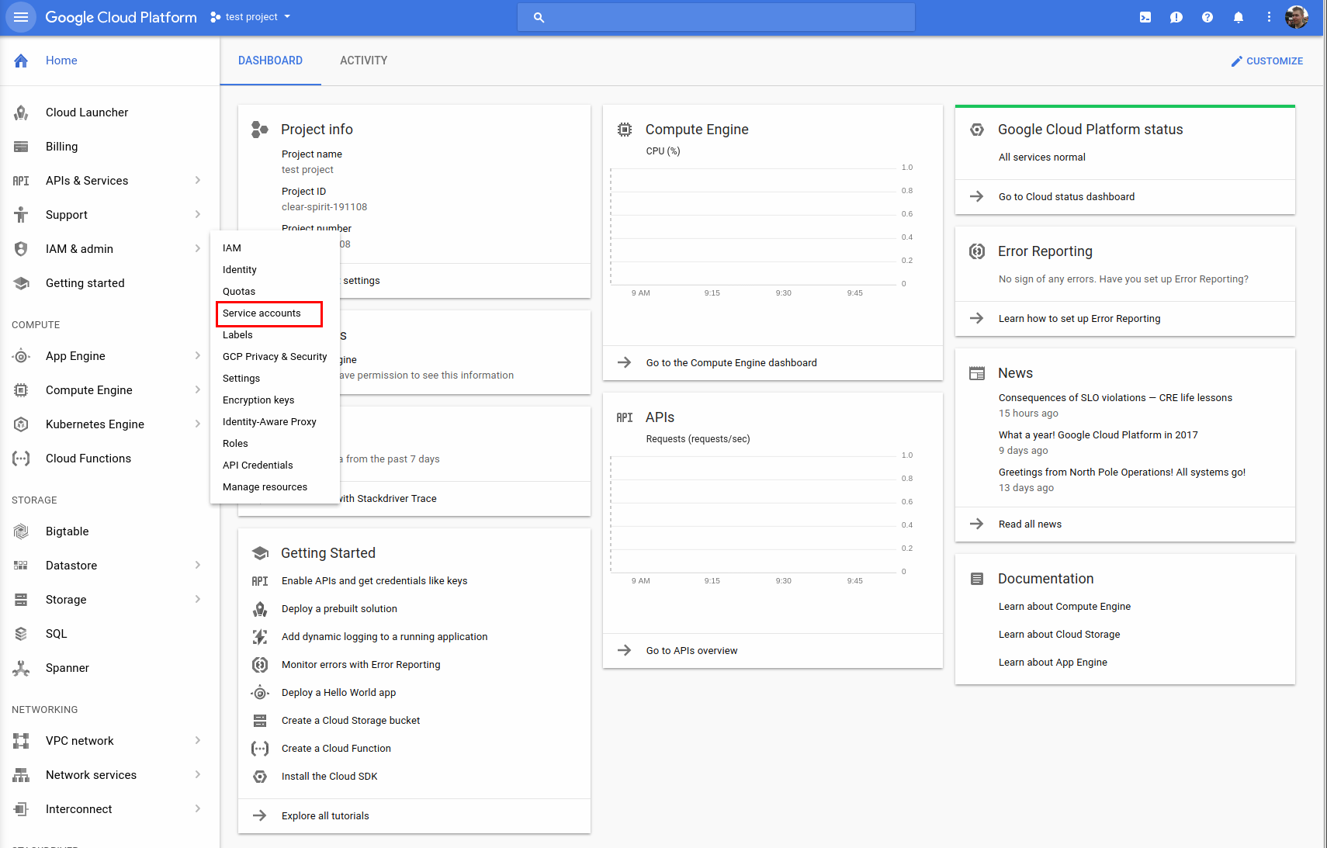
Task: Expand the App Engine submenu arrow
Action: (198, 356)
